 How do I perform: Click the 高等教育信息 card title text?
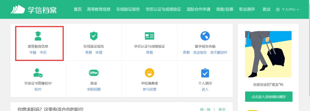click(x=38, y=47)
